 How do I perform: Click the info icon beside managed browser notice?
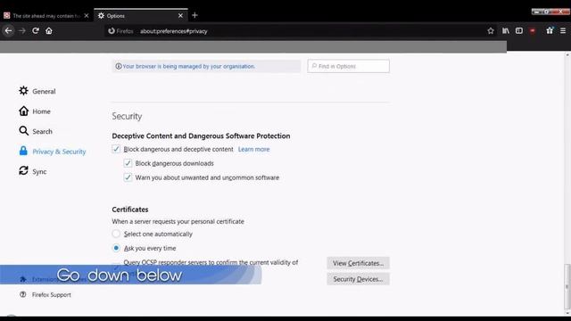click(x=118, y=66)
